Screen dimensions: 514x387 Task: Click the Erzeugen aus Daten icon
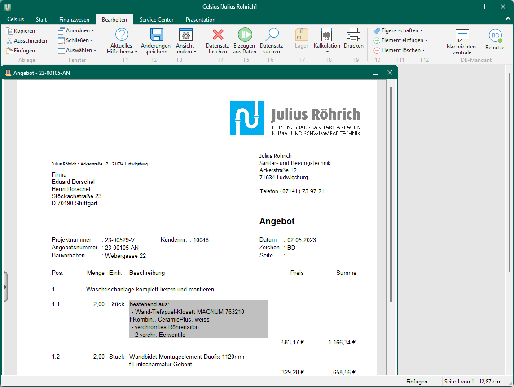(x=245, y=35)
